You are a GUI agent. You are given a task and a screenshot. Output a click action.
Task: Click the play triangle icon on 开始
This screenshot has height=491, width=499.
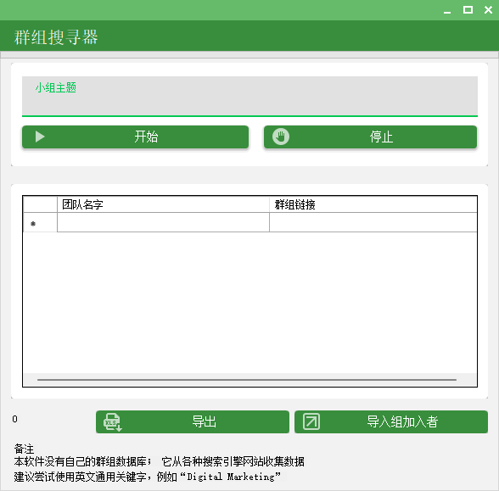(40, 137)
